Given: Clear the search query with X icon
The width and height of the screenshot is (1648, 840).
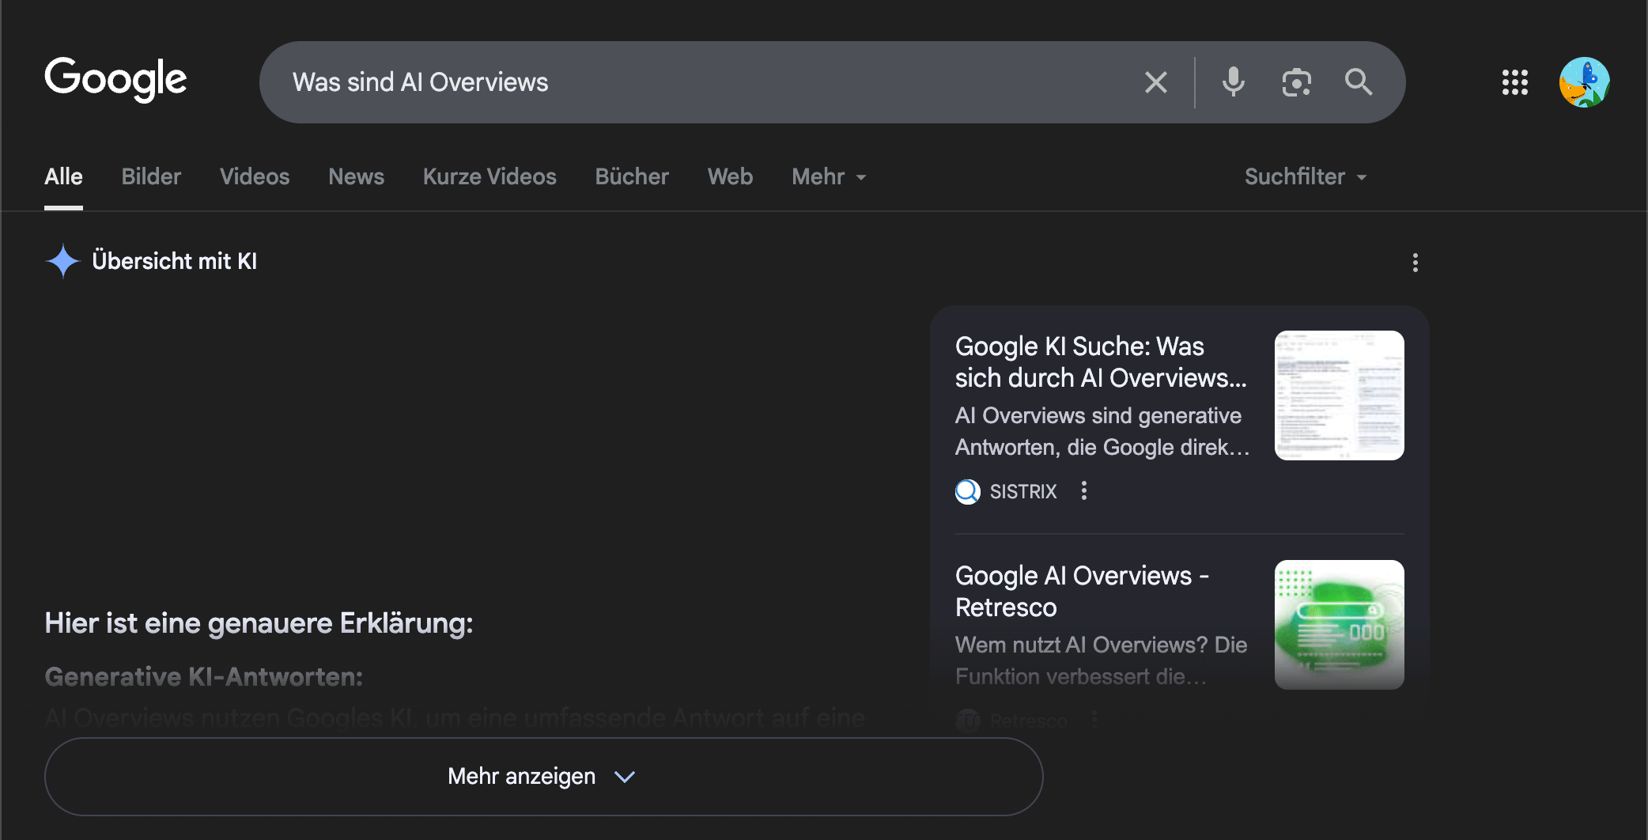Looking at the screenshot, I should pos(1155,82).
